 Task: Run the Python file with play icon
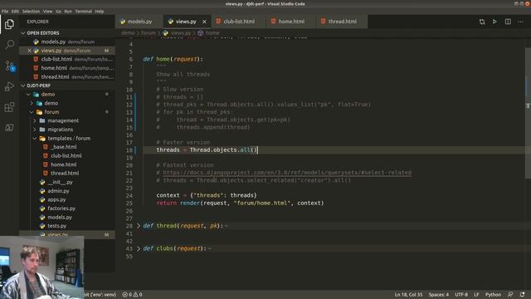pyautogui.click(x=494, y=22)
